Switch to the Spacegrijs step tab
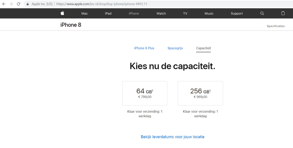Image resolution: width=293 pixels, height=148 pixels. [x=175, y=48]
